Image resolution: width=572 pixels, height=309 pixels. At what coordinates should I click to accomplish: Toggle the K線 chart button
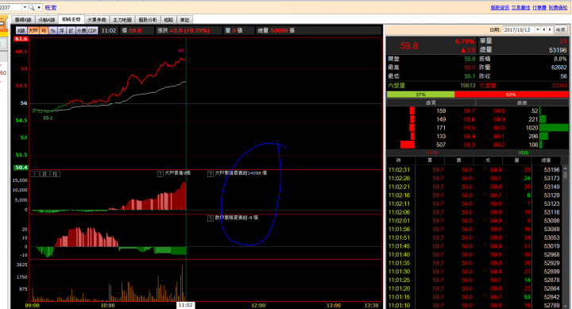tap(21, 31)
